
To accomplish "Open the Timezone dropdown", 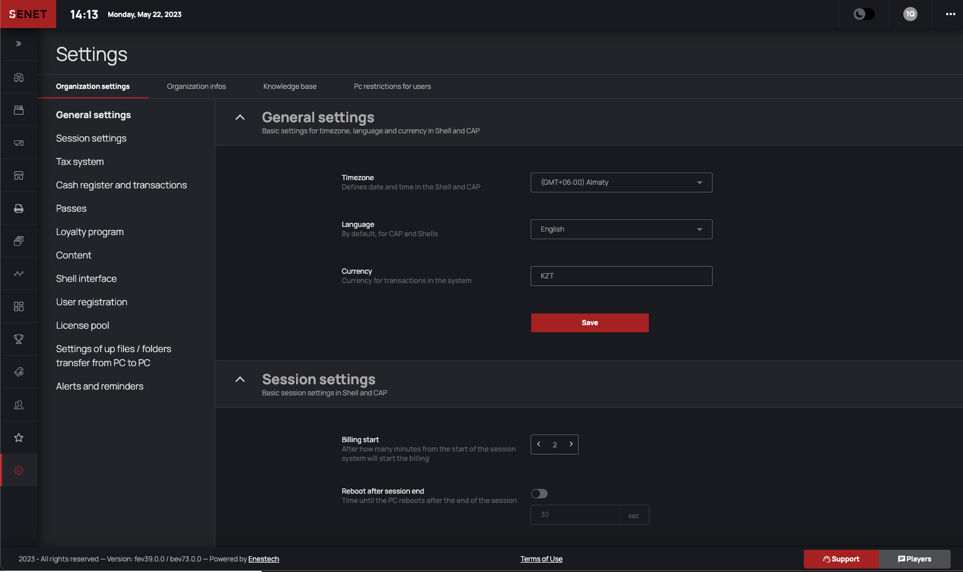I will tap(621, 182).
